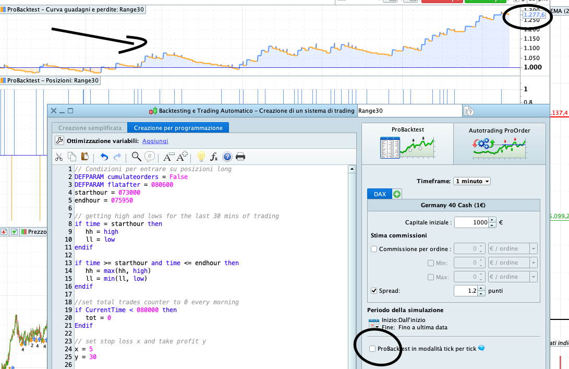Decrease Spread value with down stepper
The height and width of the screenshot is (369, 569).
tap(481, 293)
